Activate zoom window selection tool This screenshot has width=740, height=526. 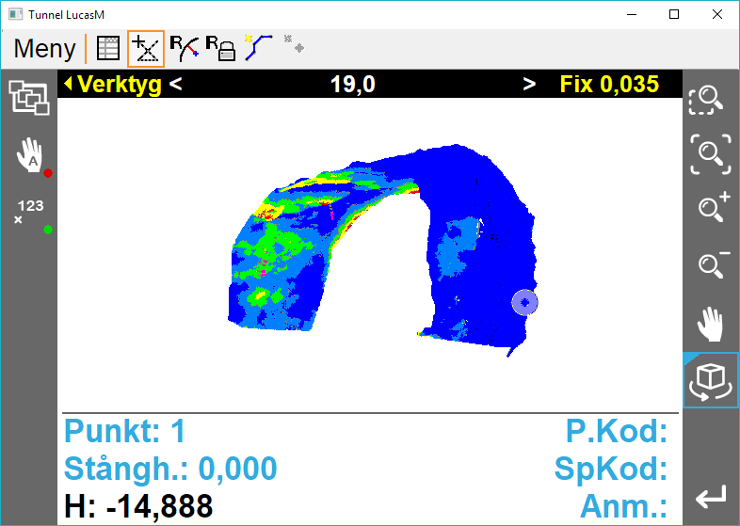point(709,100)
